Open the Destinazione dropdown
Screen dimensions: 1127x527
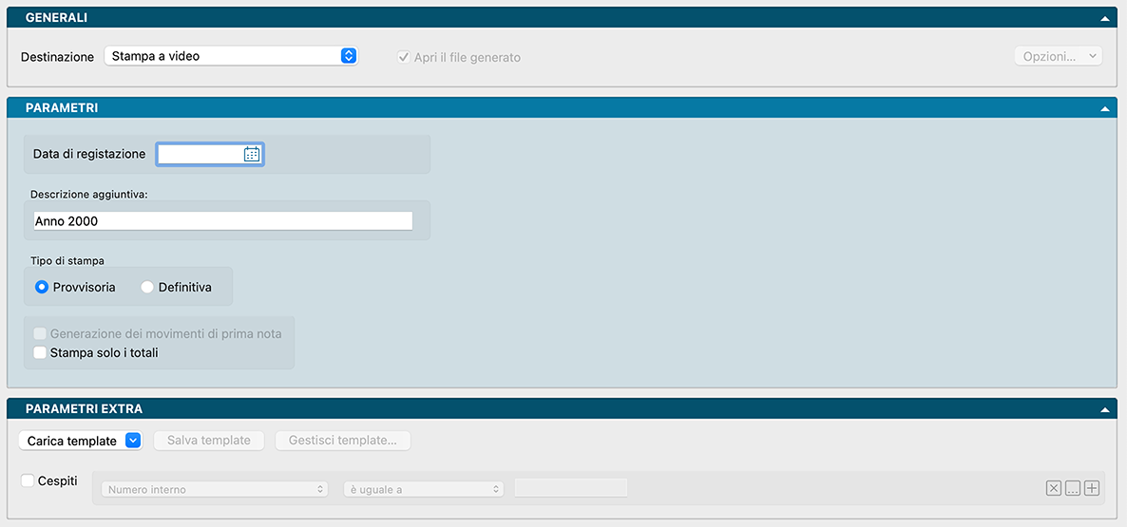pos(230,56)
